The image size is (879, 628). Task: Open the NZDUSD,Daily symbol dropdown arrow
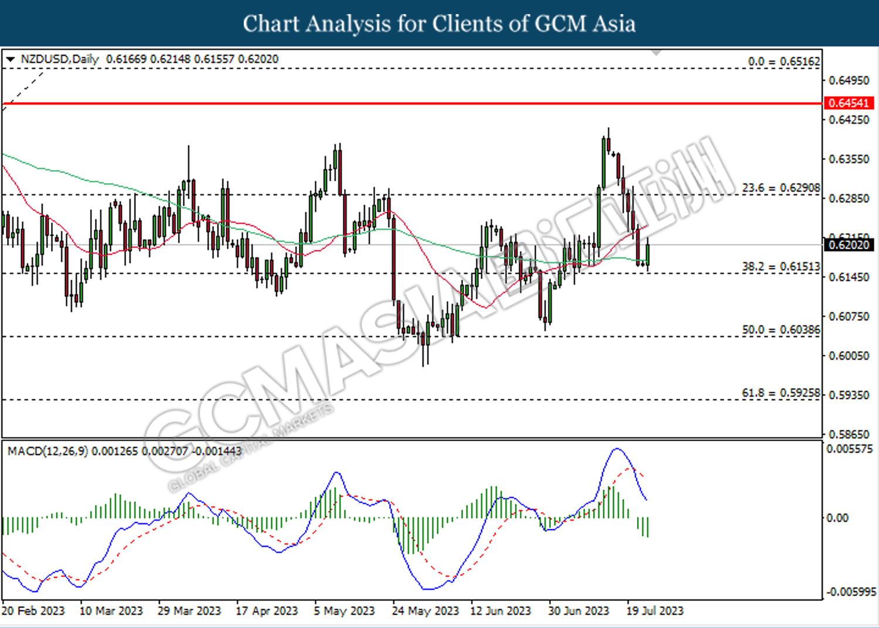[x=10, y=59]
